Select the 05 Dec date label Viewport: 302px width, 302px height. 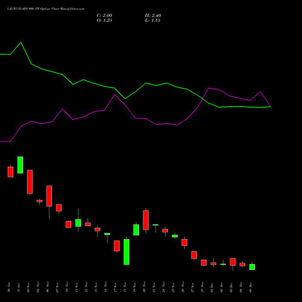(x=251, y=288)
